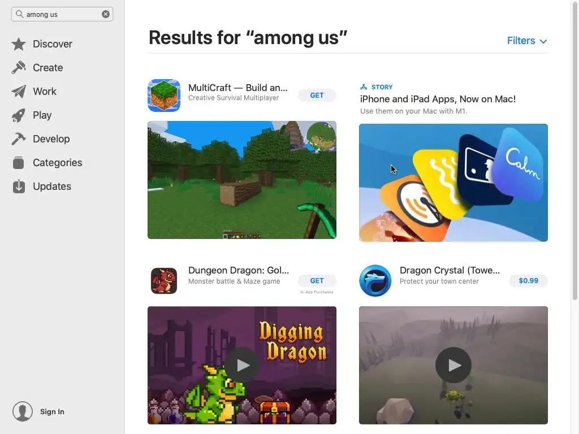The height and width of the screenshot is (434, 579).
Task: Click the Discover star icon
Action: click(x=19, y=44)
